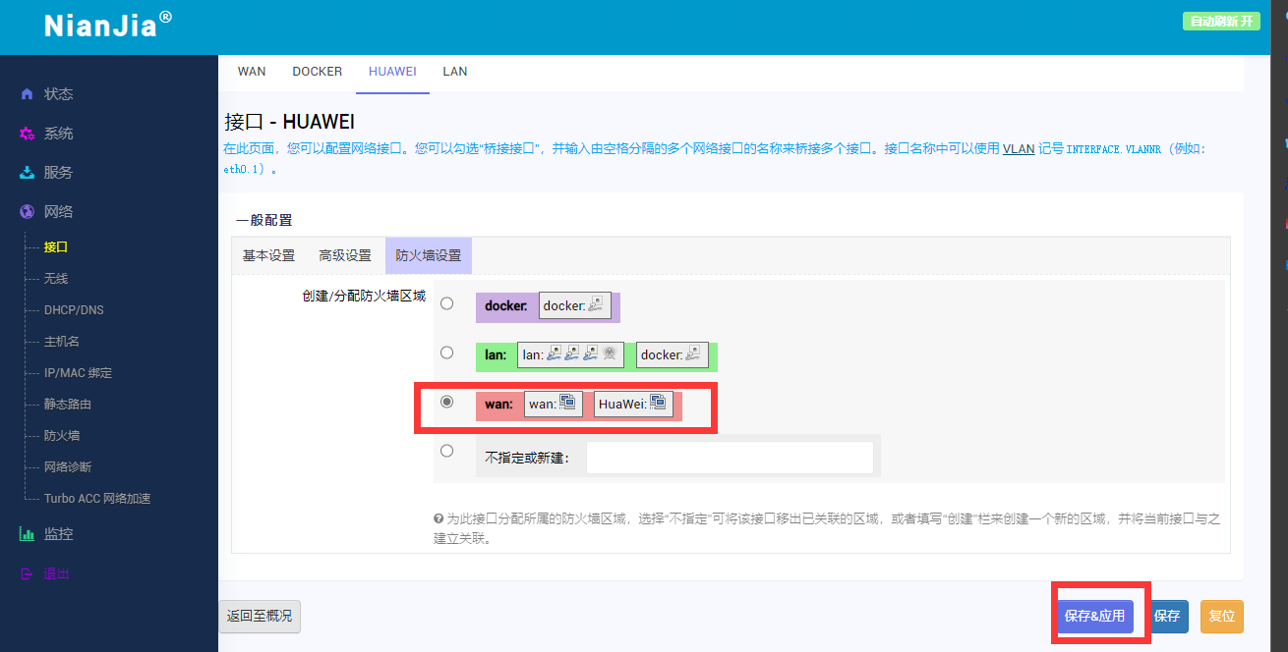Image resolution: width=1288 pixels, height=652 pixels.
Task: Click the logout icon beside 退出
Action: [28, 573]
